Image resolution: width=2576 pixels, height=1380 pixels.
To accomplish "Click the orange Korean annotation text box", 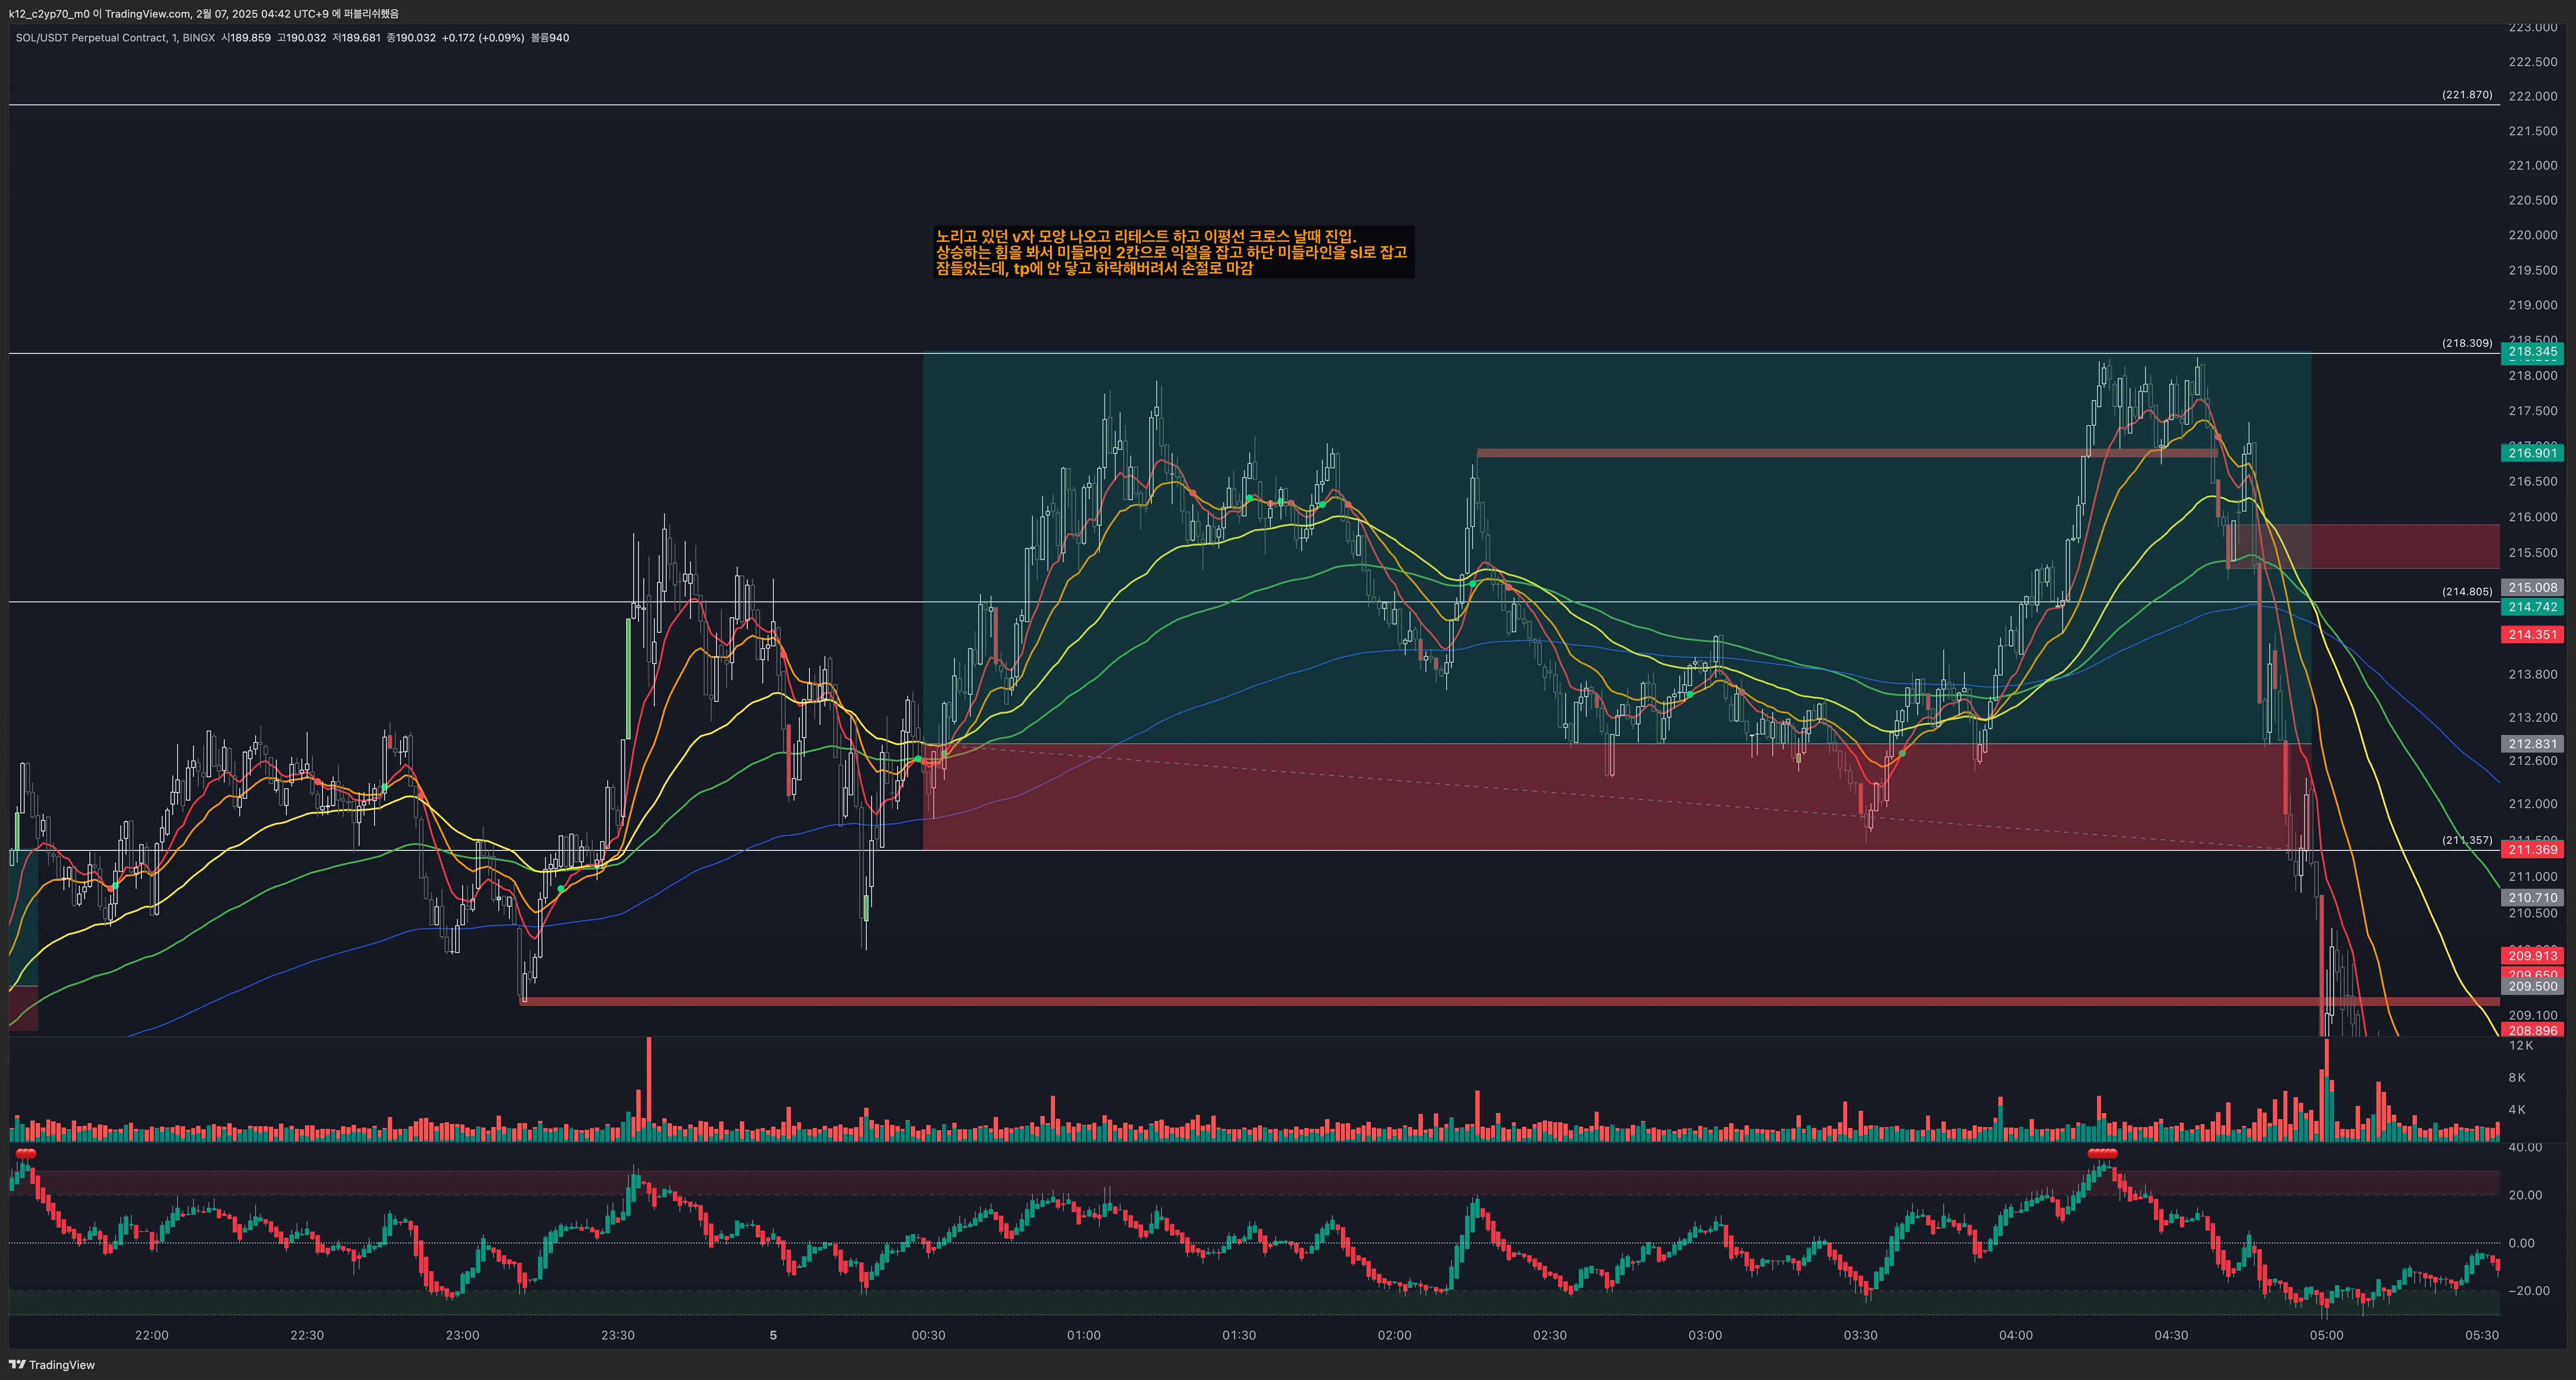I will click(1173, 252).
